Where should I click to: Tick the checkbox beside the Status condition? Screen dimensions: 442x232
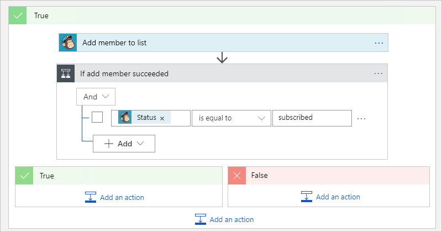click(97, 117)
